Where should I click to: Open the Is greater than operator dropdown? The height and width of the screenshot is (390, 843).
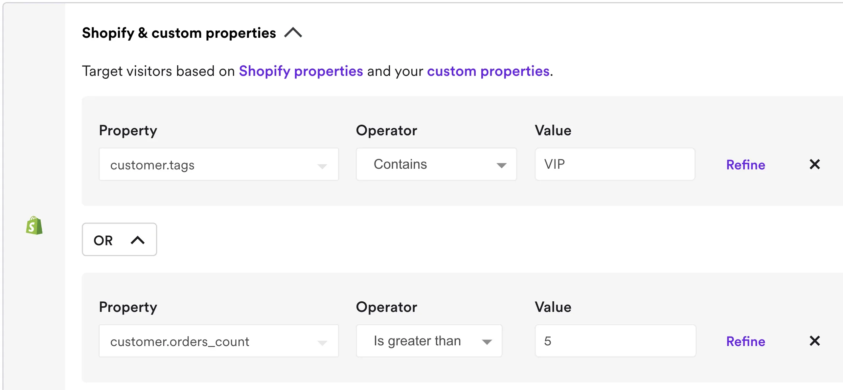(x=429, y=341)
